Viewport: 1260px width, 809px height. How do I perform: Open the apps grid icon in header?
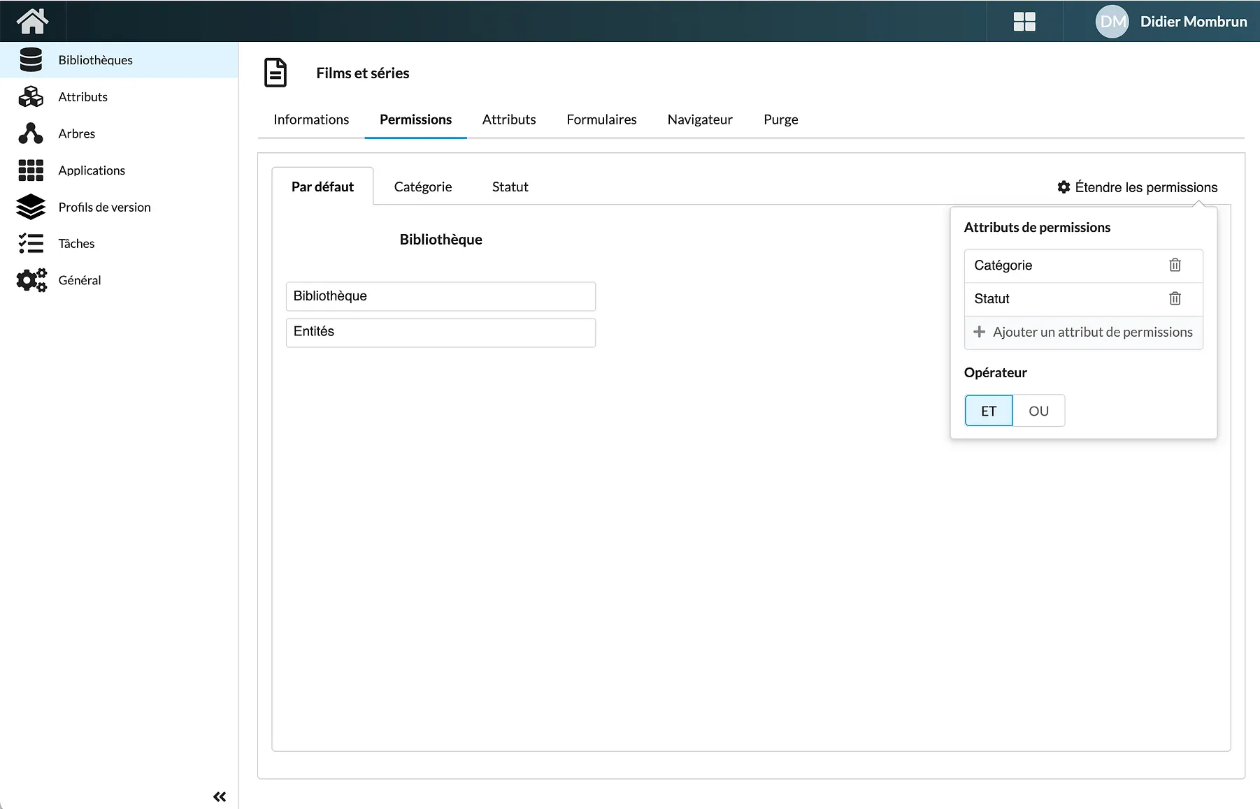1024,22
